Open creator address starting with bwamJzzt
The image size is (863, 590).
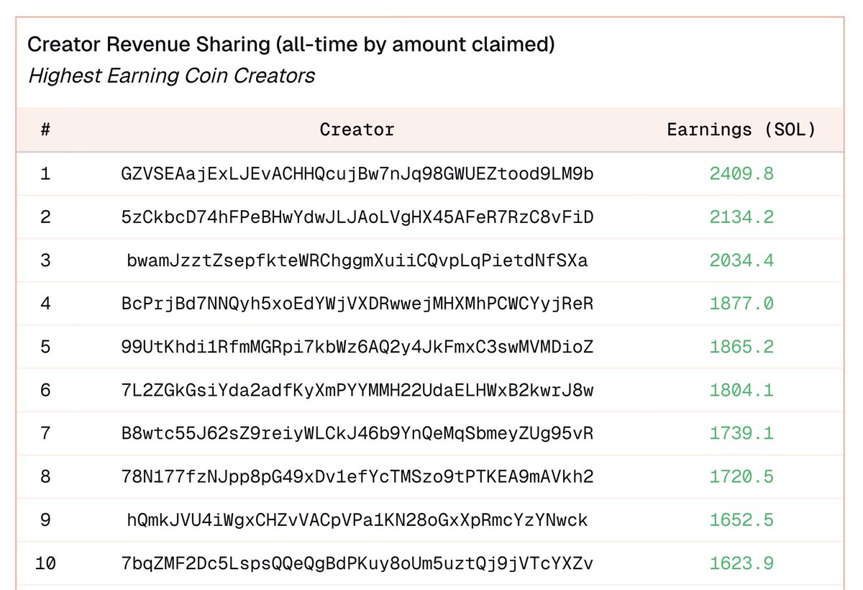pos(357,260)
